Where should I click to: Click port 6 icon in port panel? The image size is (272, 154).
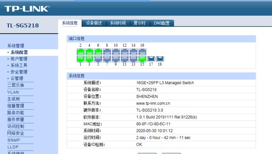point(98,52)
